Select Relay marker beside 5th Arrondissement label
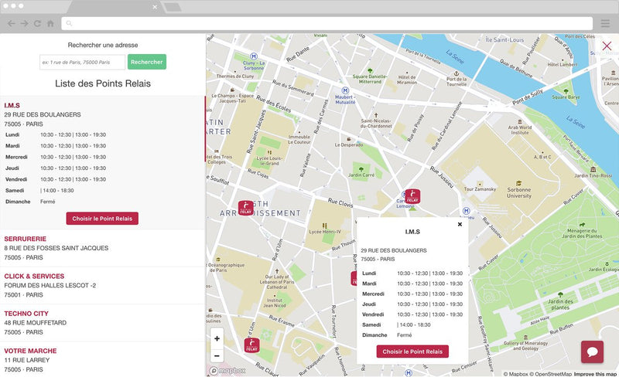Viewport: 619px width, 377px height. pyautogui.click(x=245, y=207)
